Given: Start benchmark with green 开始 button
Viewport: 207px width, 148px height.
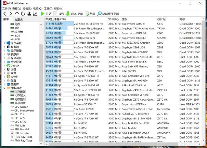Looking at the screenshot, I should pos(46,14).
